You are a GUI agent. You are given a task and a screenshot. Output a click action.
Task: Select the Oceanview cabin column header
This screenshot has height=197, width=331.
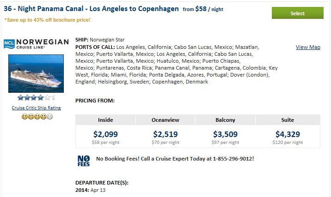(165, 120)
